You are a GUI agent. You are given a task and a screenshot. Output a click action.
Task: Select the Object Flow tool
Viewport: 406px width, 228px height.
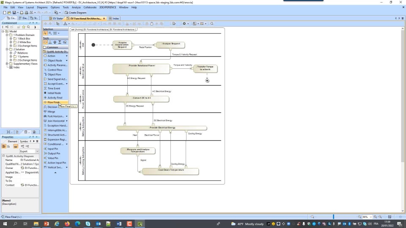[x=54, y=74]
